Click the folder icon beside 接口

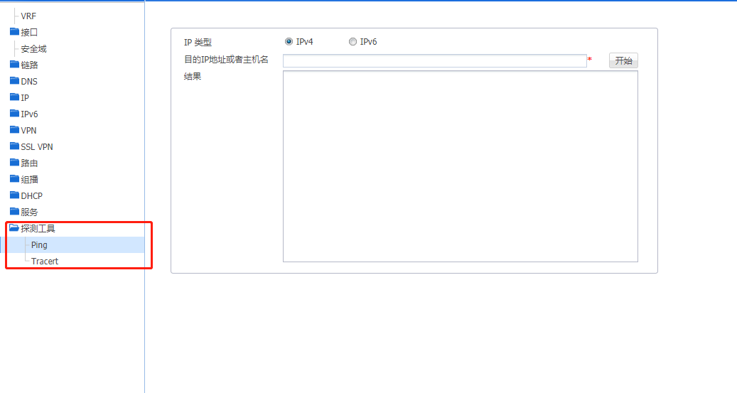coord(15,32)
